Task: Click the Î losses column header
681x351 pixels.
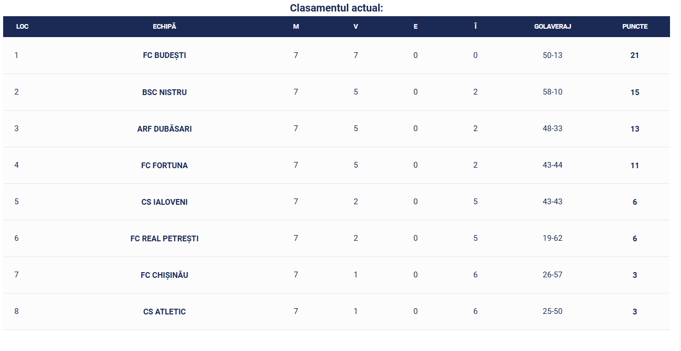Action: [x=475, y=27]
